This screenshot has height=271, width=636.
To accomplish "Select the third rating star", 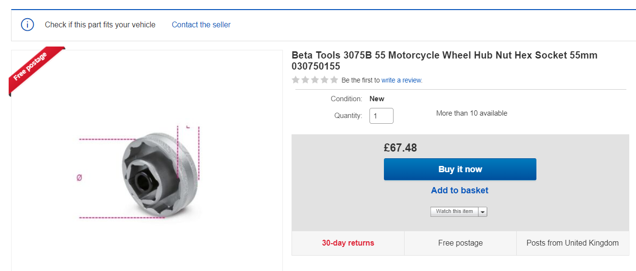I will coord(315,80).
